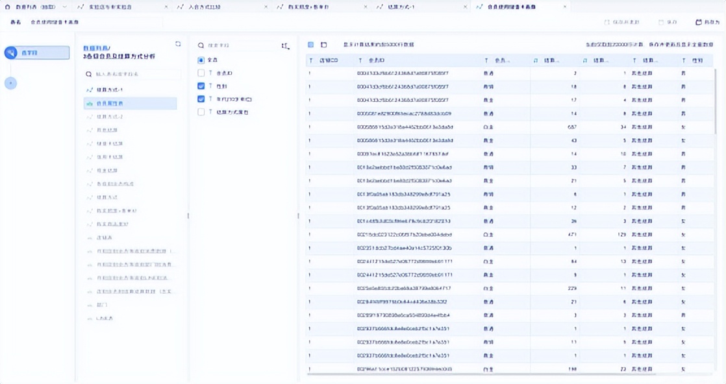Click the outlined view icon next to the blue table view icon
Image resolution: width=726 pixels, height=384 pixels.
click(323, 45)
